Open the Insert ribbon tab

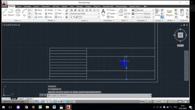pyautogui.click(x=19, y=6)
